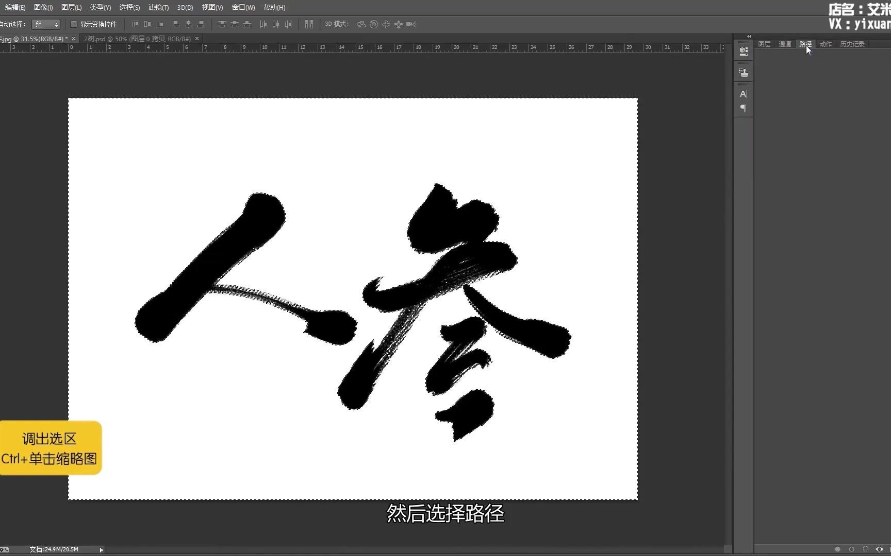Switch to the 历史记录 tab

click(852, 44)
